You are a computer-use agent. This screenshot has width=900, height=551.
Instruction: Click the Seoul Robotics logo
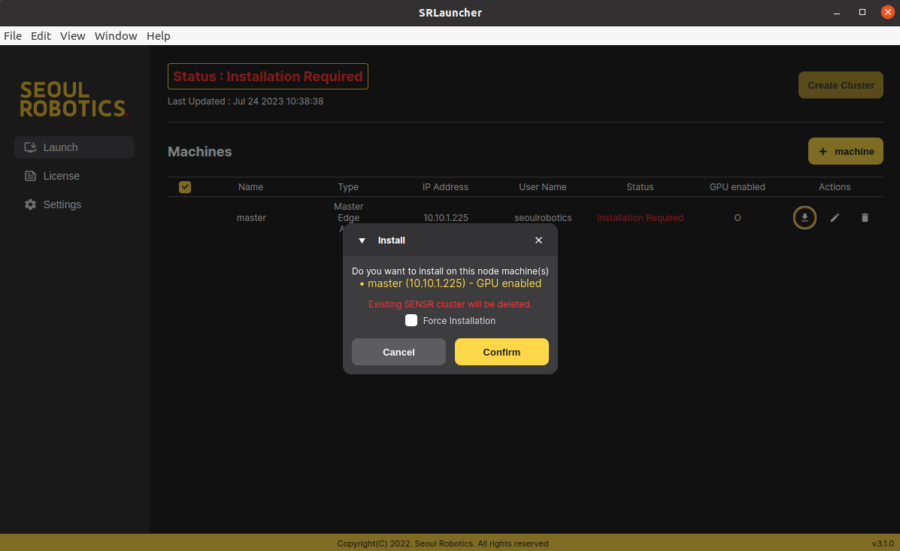coord(74,99)
